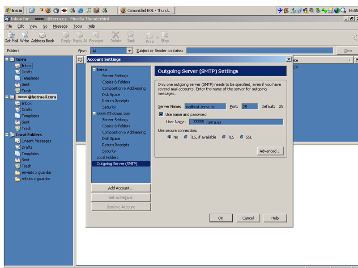
Task: Open the Tools menu
Action: (x=77, y=26)
